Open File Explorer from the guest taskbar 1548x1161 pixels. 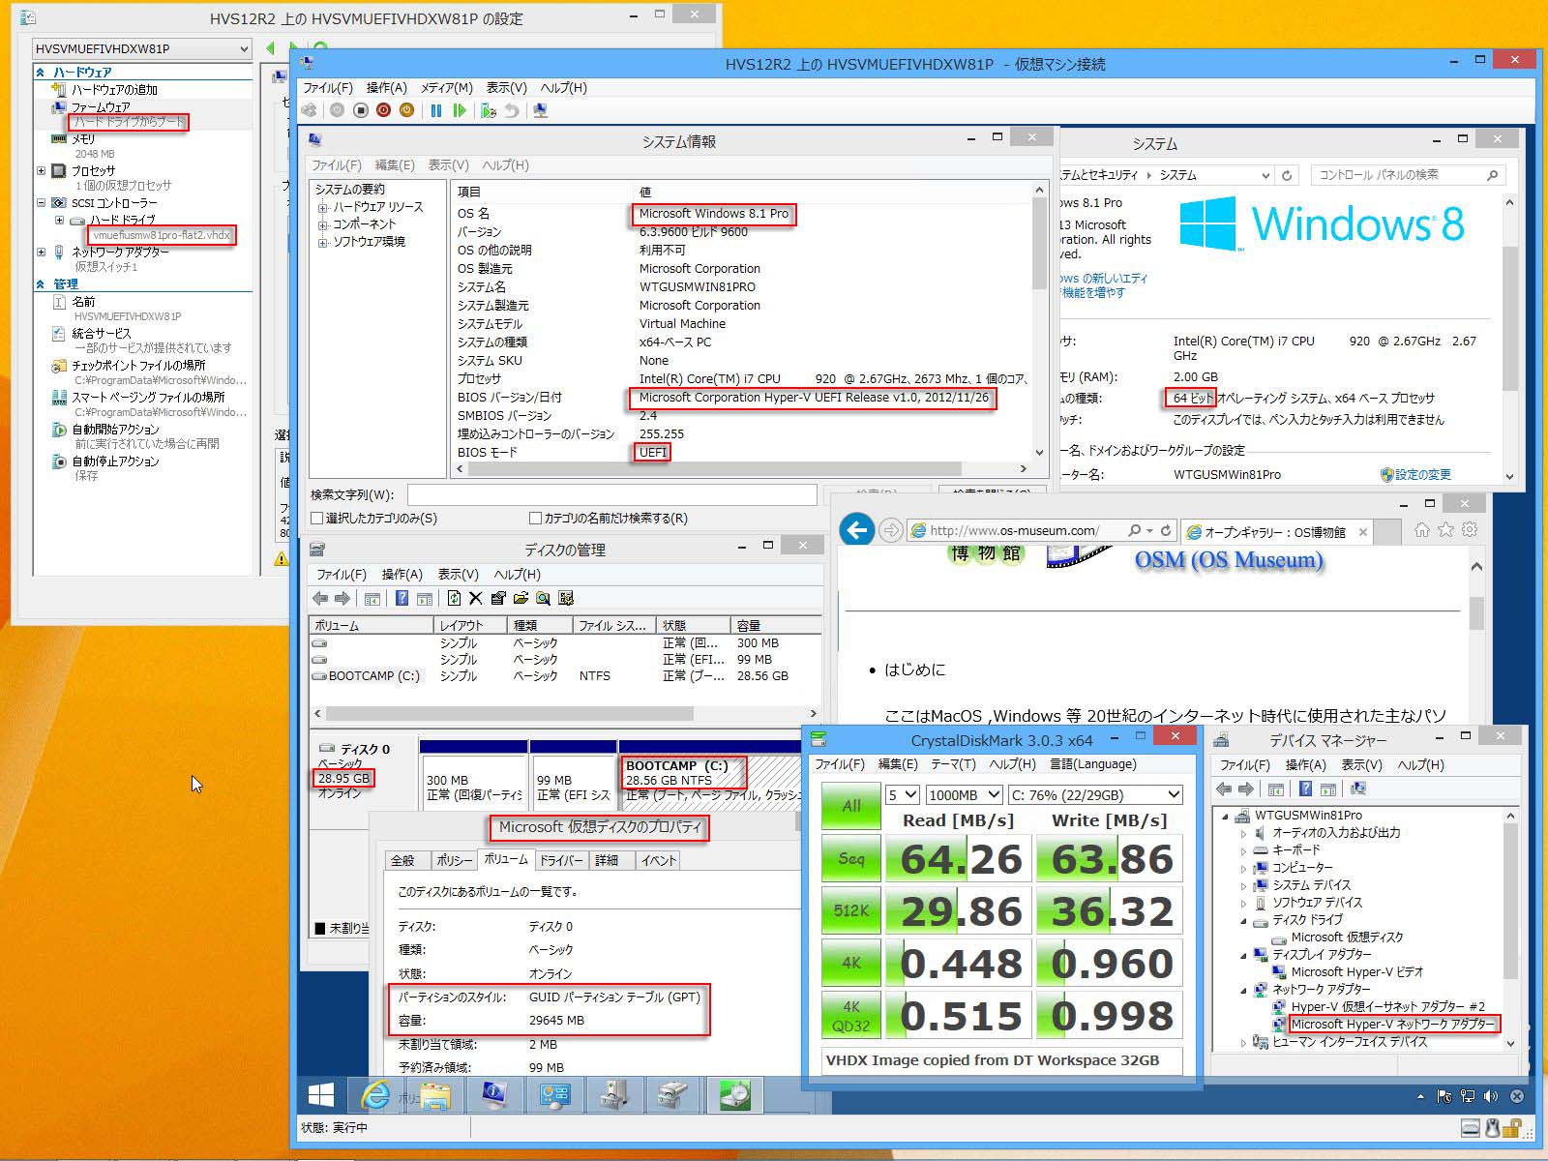coord(435,1094)
